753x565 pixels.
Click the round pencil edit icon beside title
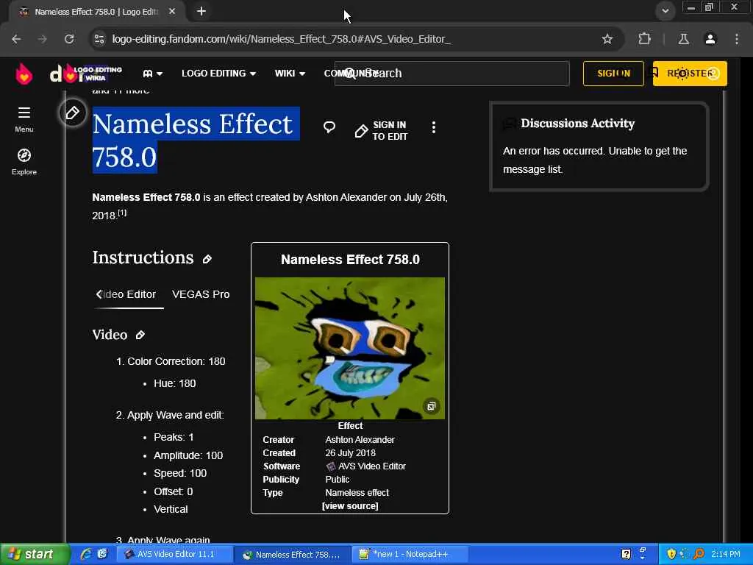coord(73,113)
